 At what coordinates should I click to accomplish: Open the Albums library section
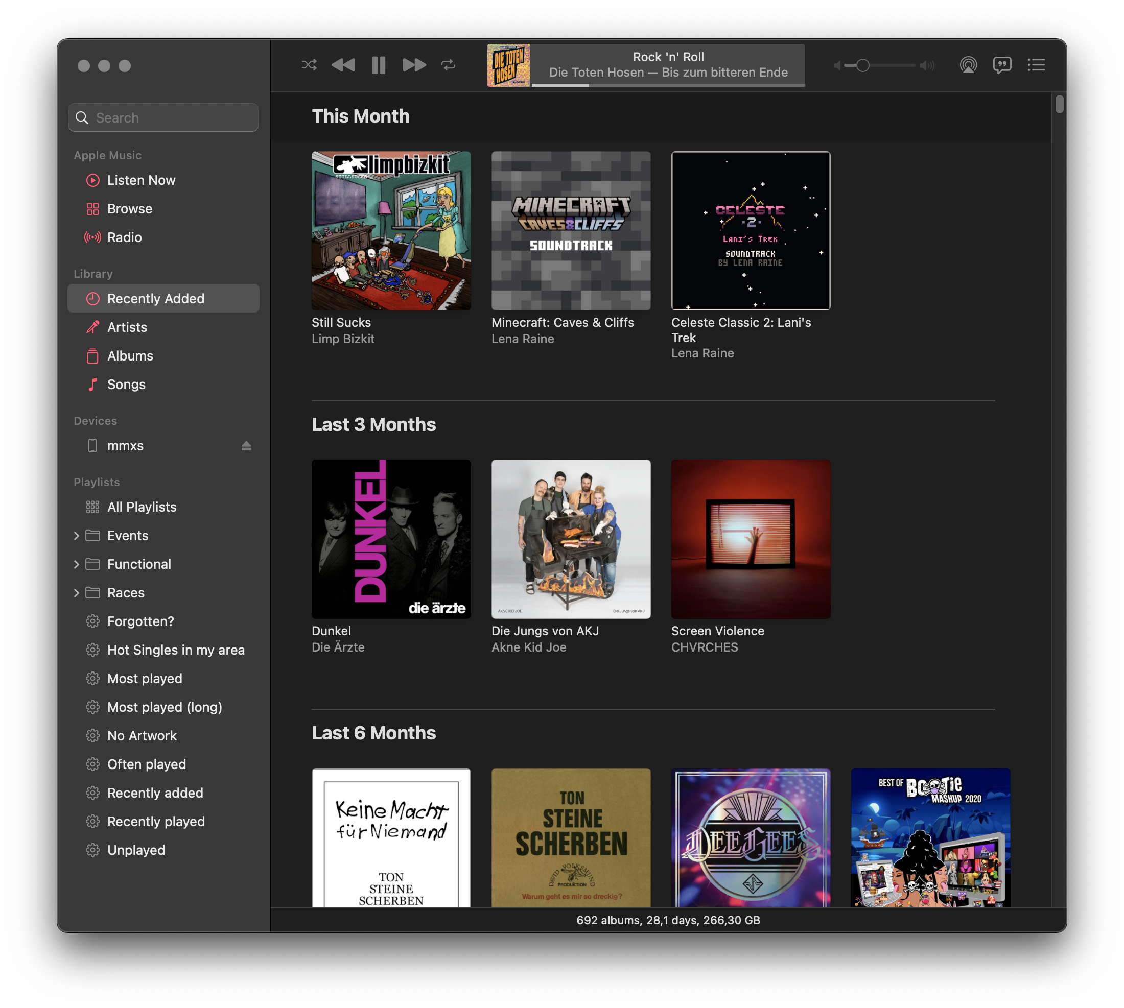pyautogui.click(x=130, y=355)
